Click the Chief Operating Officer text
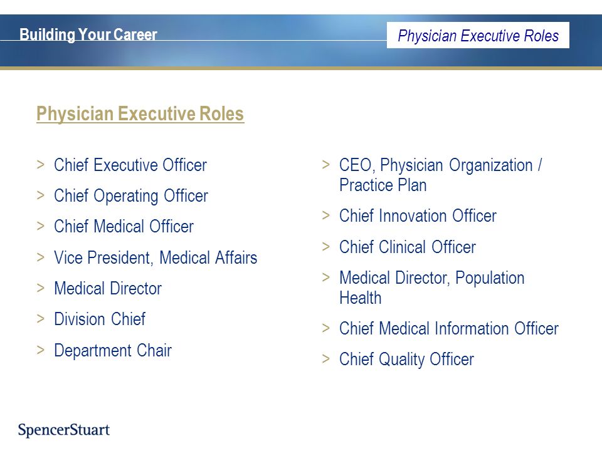602x451 pixels. click(131, 196)
